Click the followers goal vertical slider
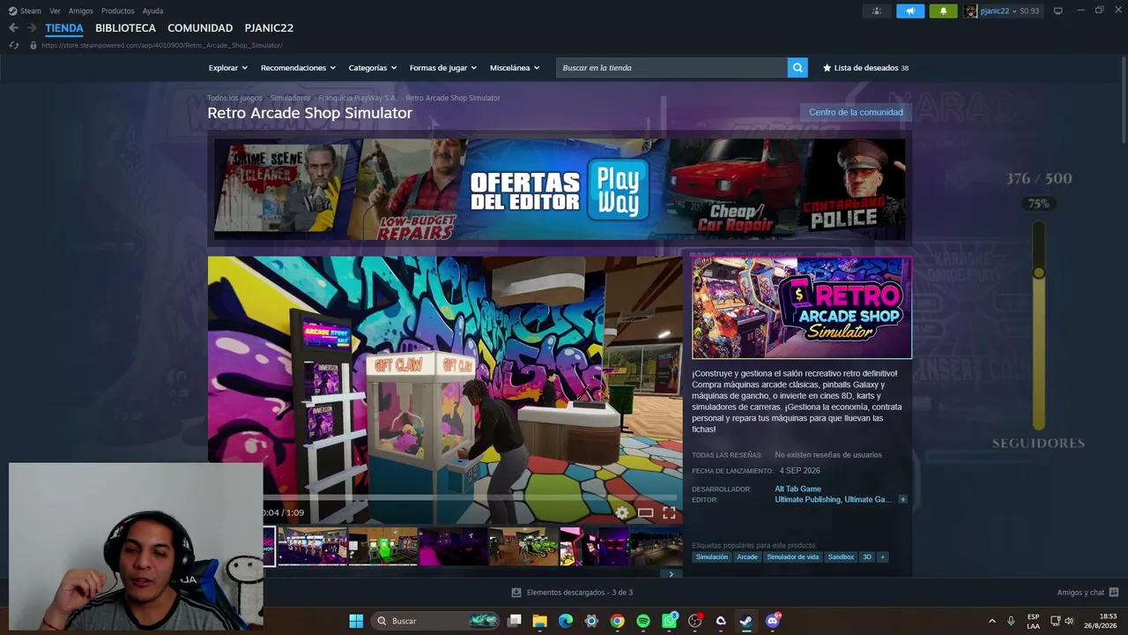This screenshot has width=1128, height=635. point(1039,326)
